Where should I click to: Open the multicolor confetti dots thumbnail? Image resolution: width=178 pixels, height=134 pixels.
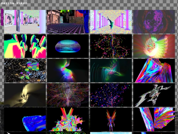coord(111,46)
